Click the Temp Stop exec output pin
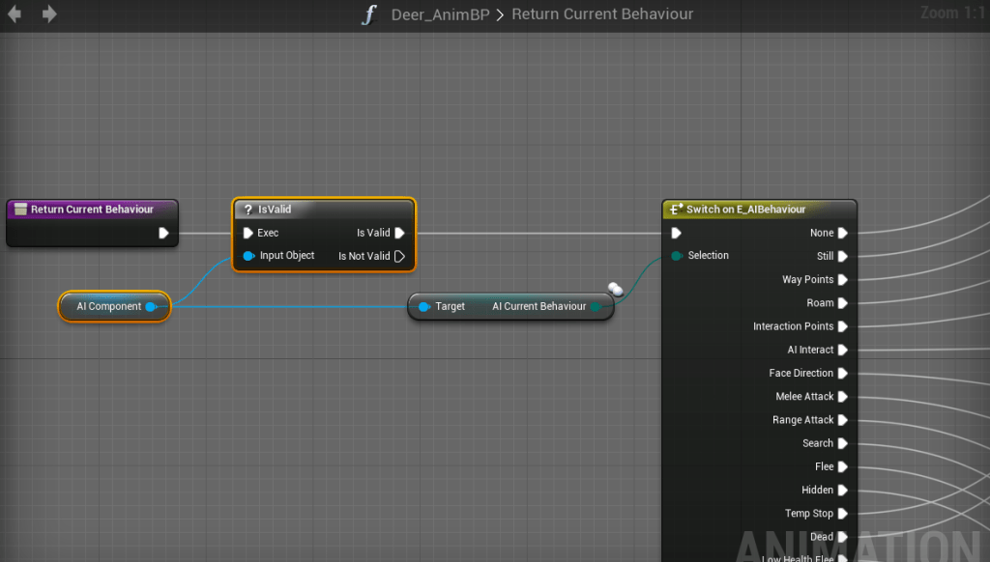Image resolution: width=990 pixels, height=562 pixels. (843, 514)
